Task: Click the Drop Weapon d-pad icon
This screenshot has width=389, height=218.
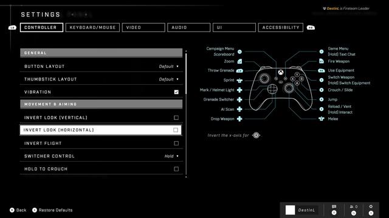Action: (239, 119)
